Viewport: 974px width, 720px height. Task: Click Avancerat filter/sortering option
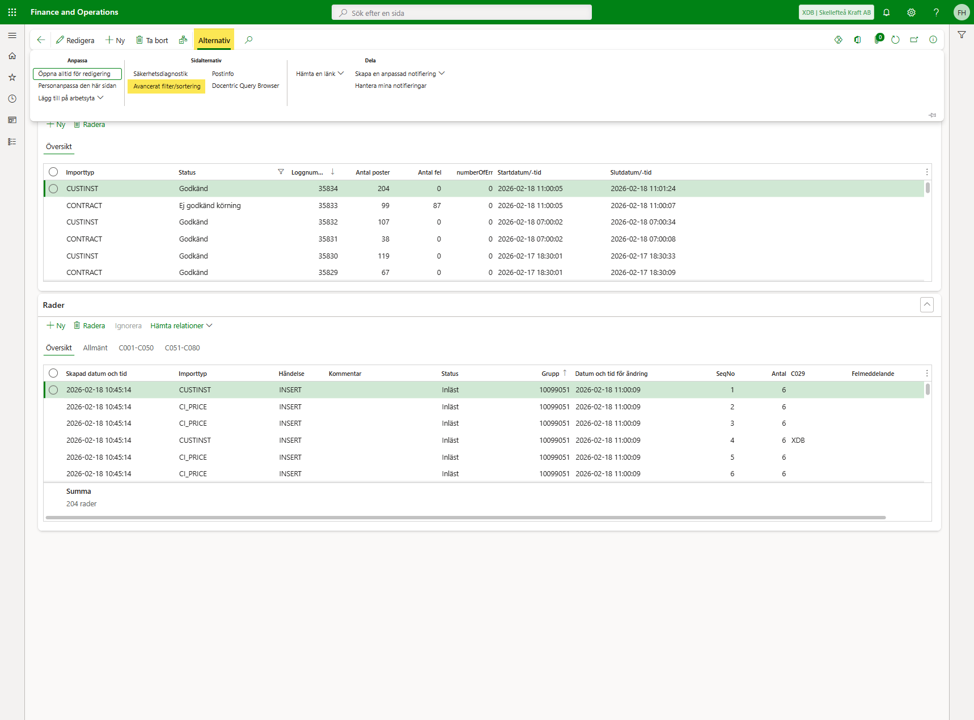[x=167, y=86]
